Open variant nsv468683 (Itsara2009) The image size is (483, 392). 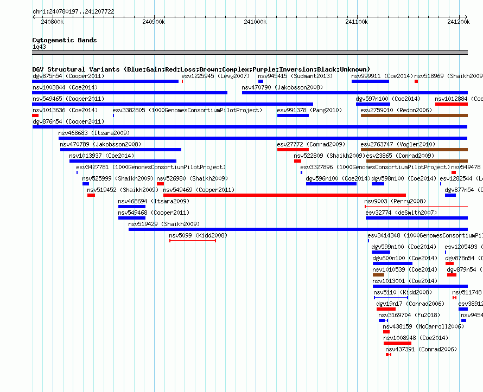tap(94, 133)
